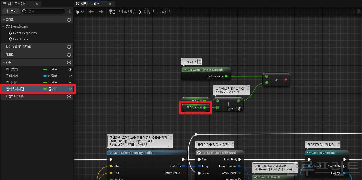Viewport: 362px width, 180px height.
Task: Add a new macro with plus icon
Action: 69,55
